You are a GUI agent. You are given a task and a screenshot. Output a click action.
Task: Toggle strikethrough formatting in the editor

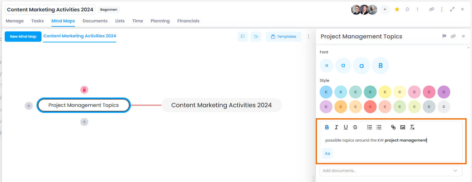pos(355,127)
